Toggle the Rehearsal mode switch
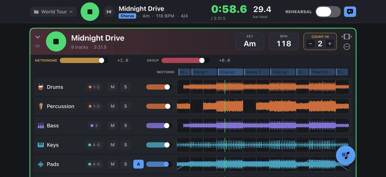This screenshot has width=386, height=177. [x=328, y=12]
